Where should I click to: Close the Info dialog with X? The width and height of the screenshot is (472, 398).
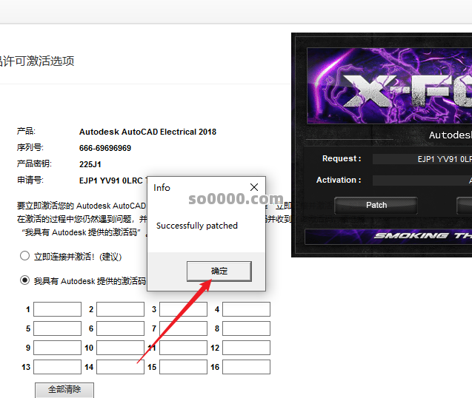click(254, 187)
